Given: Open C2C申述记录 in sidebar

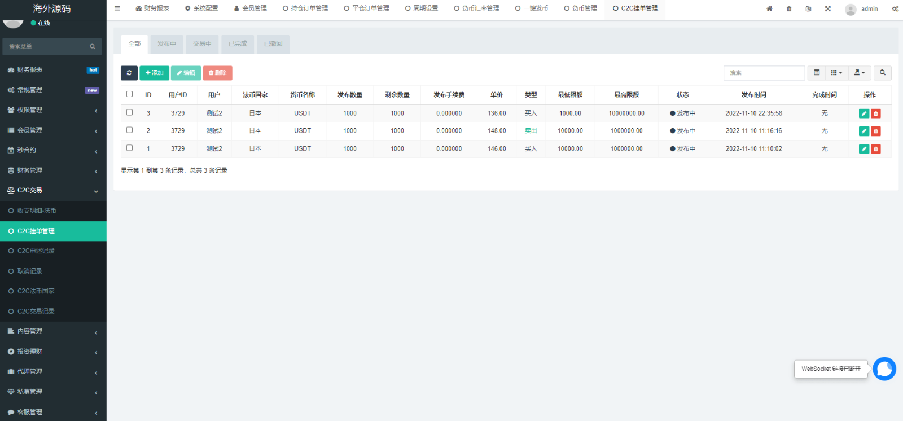Looking at the screenshot, I should 36,251.
